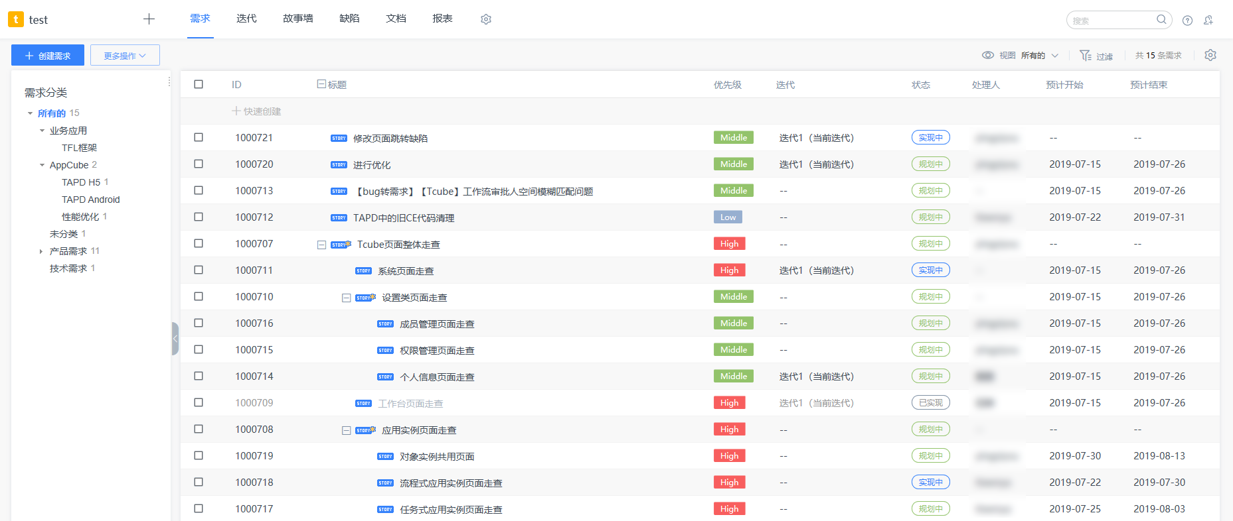This screenshot has width=1233, height=521.
Task: Open navigation settings gear icon in top tabs
Action: (x=486, y=19)
